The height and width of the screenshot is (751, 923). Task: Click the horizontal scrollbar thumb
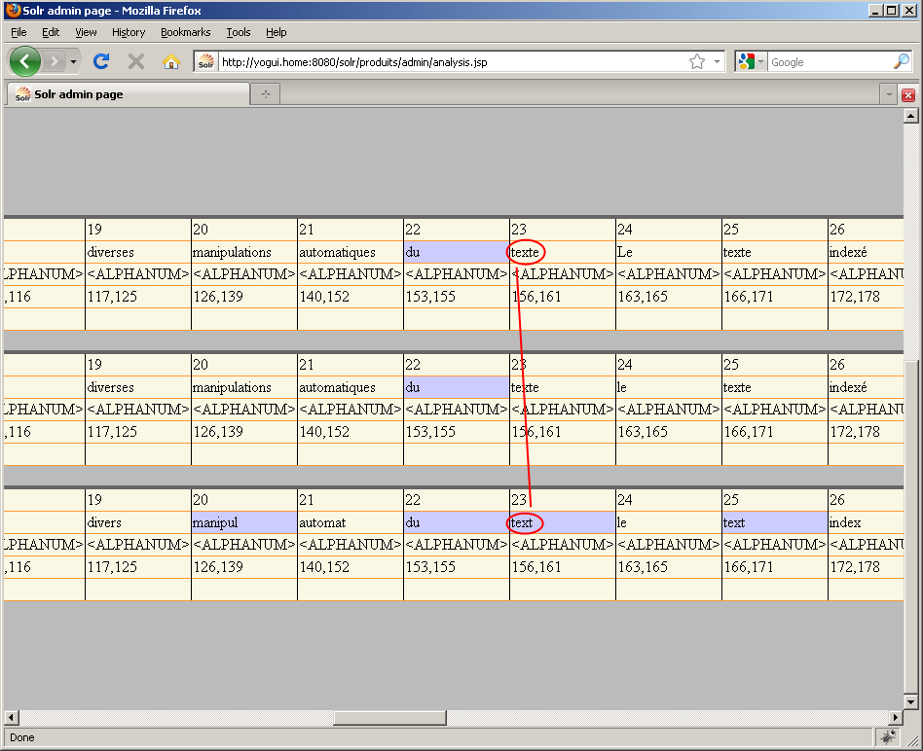pos(389,718)
